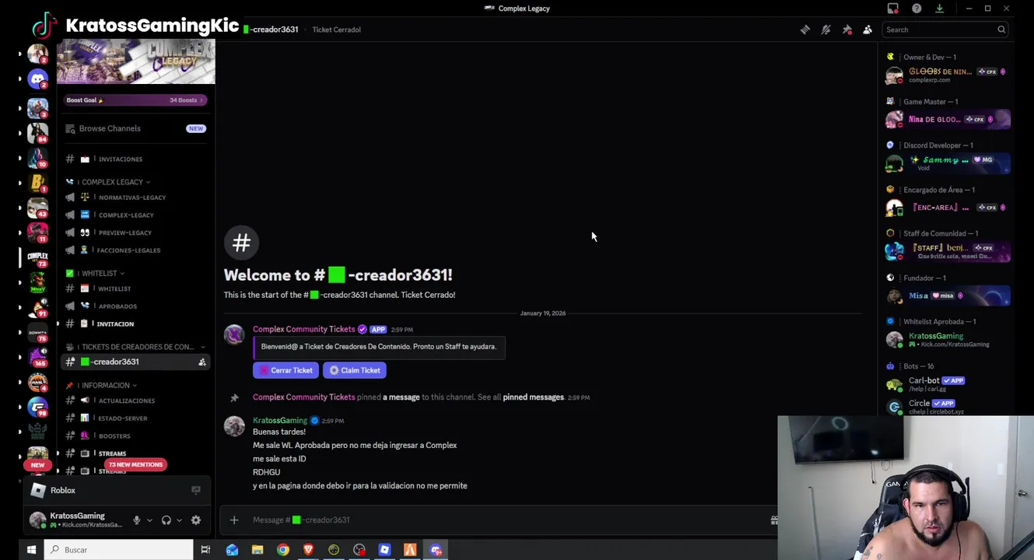This screenshot has width=1034, height=560.
Task: Open Sammy under Discord Developer
Action: 948,163
